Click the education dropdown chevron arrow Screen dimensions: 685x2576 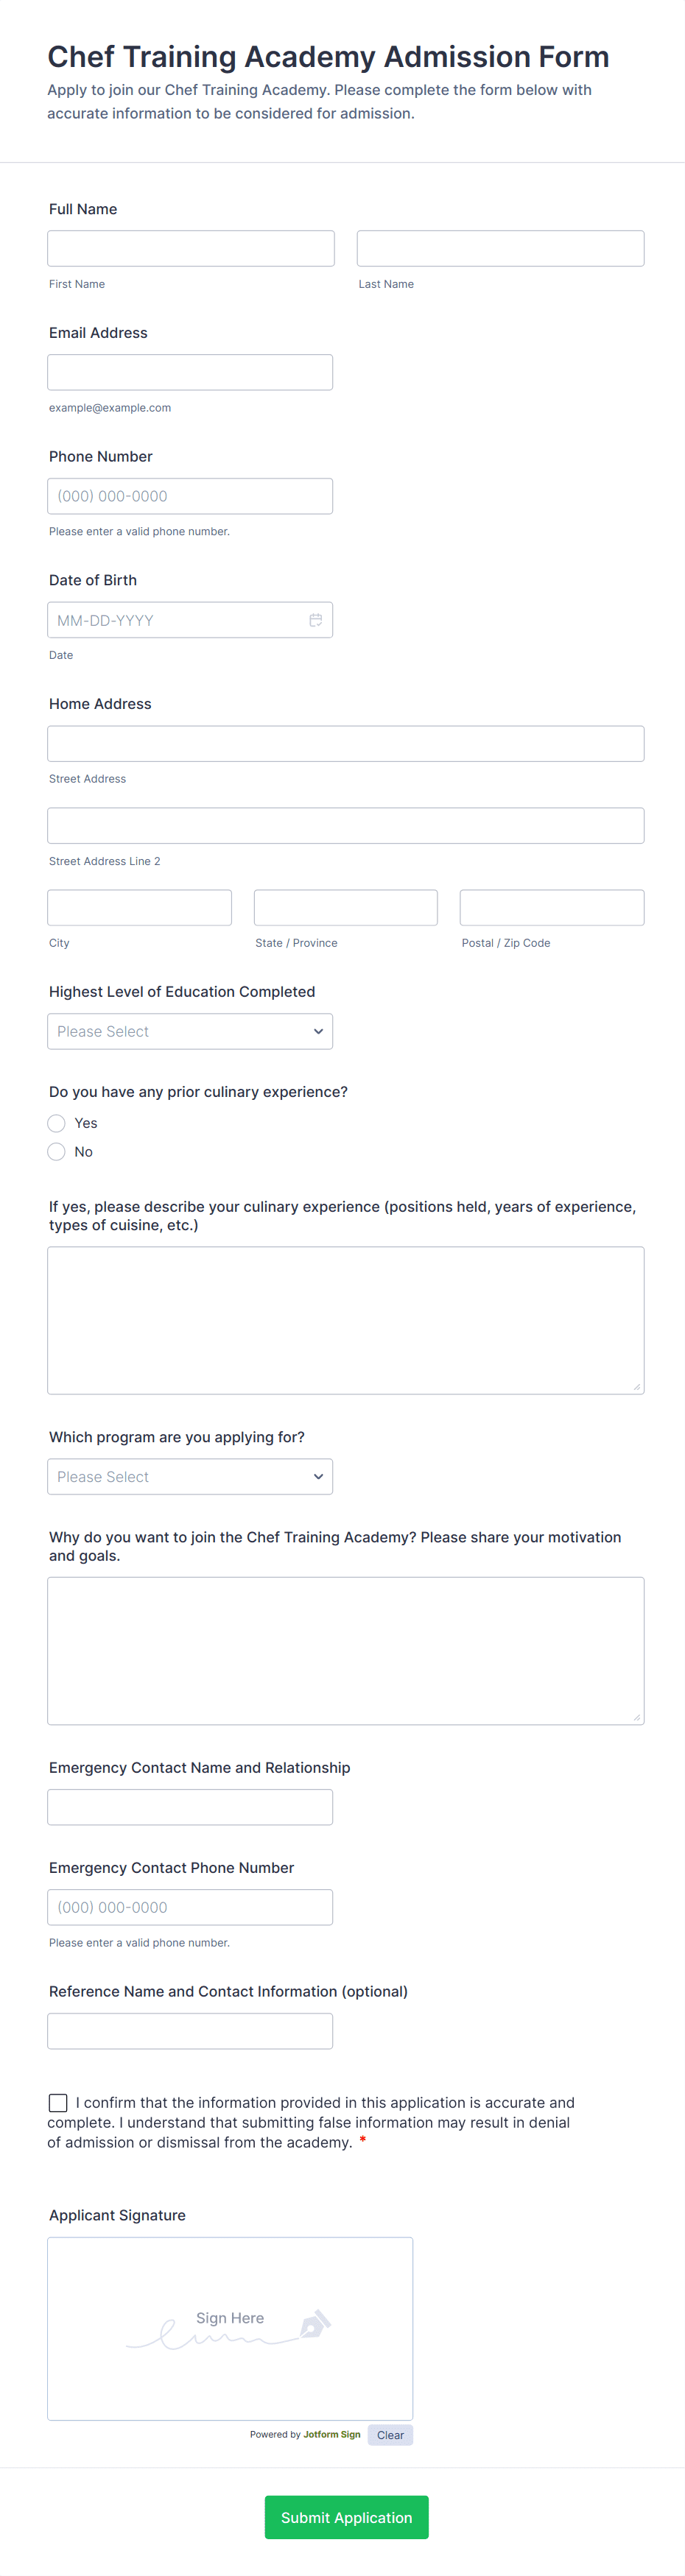point(318,1031)
